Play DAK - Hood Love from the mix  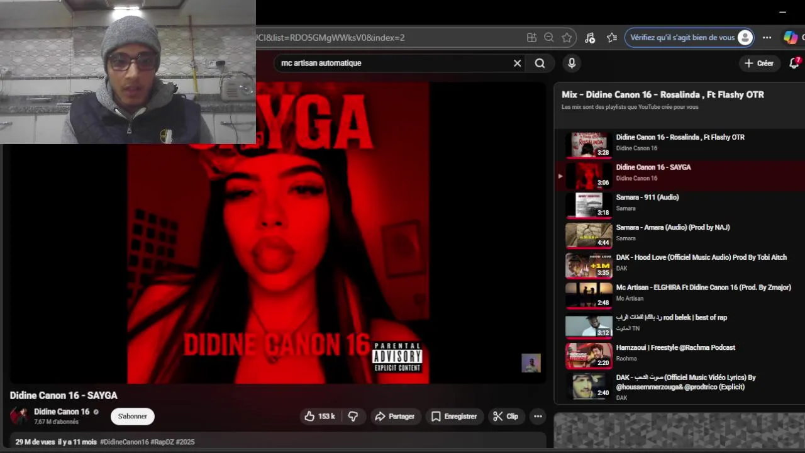tap(679, 266)
